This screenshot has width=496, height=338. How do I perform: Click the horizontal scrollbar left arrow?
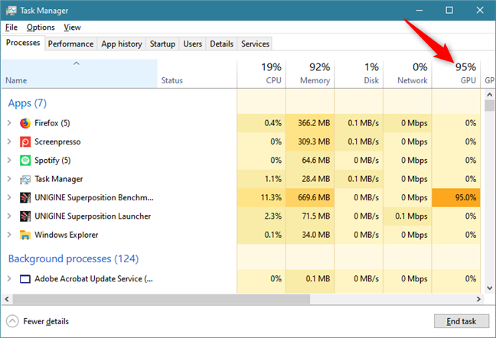tap(7, 299)
